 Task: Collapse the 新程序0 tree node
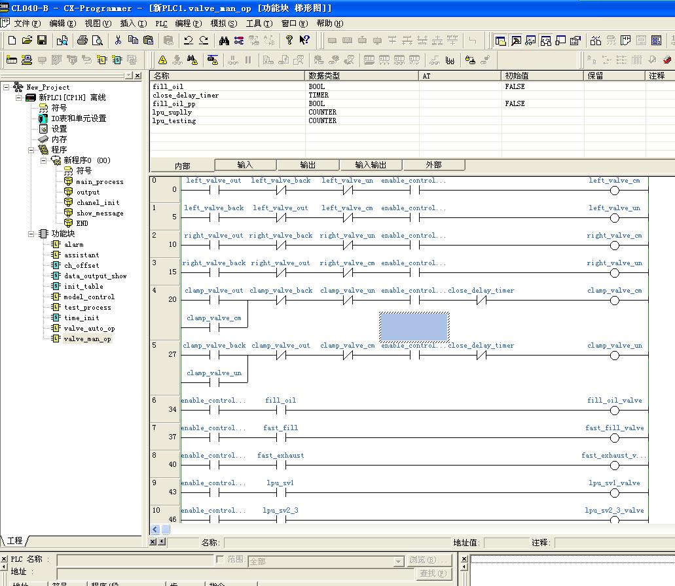(44, 160)
